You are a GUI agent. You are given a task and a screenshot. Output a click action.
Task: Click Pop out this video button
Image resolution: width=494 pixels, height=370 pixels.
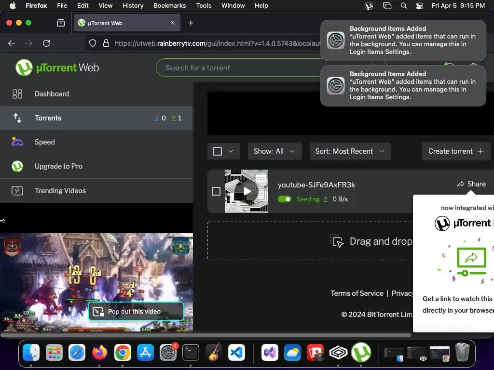[x=136, y=312]
